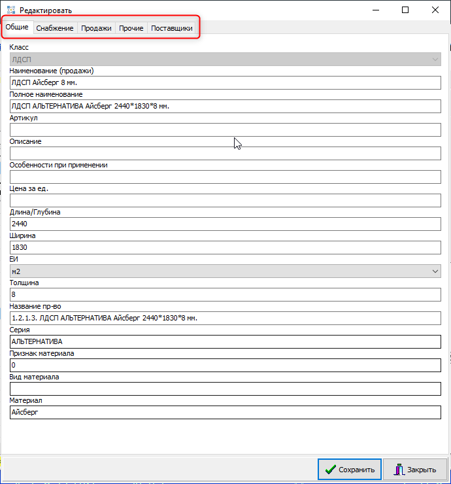This screenshot has height=484, width=451.
Task: Select the Прочие tab
Action: 131,29
